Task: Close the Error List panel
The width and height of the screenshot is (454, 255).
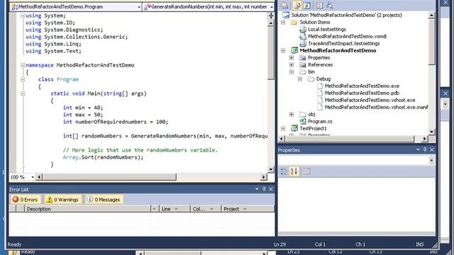Action: (271, 189)
